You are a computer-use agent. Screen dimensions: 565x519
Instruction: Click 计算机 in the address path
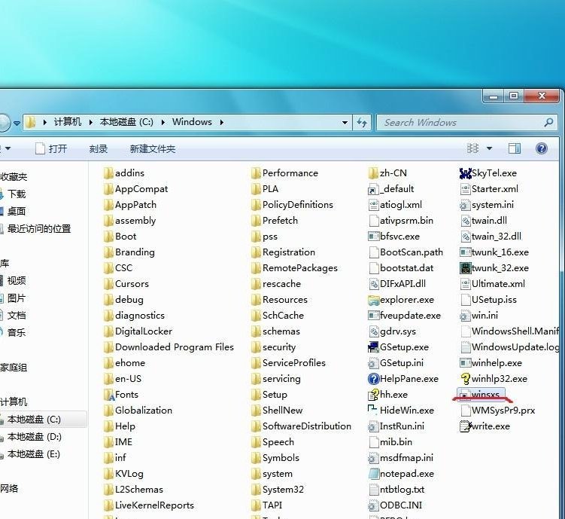tap(68, 122)
